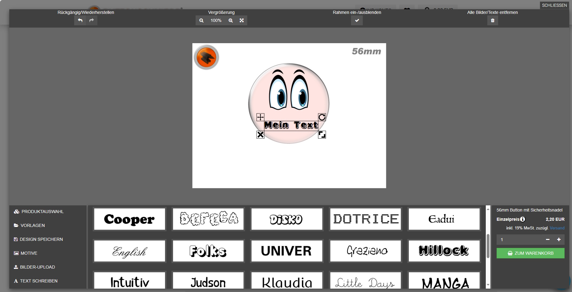Click the orange product logo badge

206,57
